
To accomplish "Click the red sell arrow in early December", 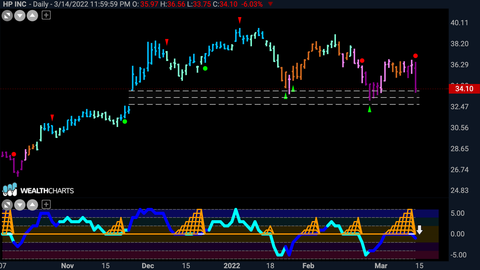I will (x=167, y=42).
